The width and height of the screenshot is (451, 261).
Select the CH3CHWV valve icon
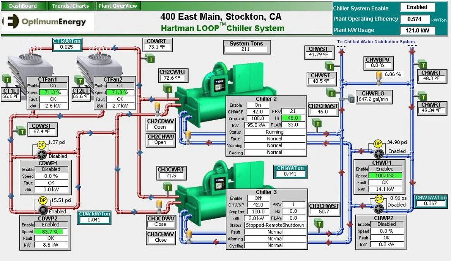coord(189,237)
